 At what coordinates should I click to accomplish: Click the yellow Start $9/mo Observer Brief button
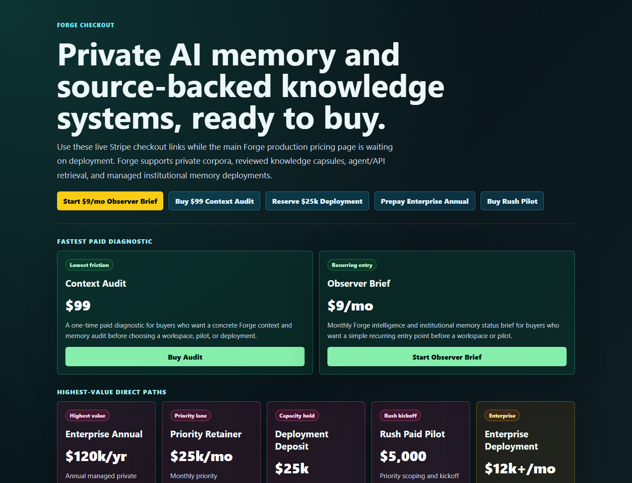click(110, 201)
